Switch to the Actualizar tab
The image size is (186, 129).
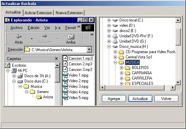pyautogui.click(x=13, y=12)
